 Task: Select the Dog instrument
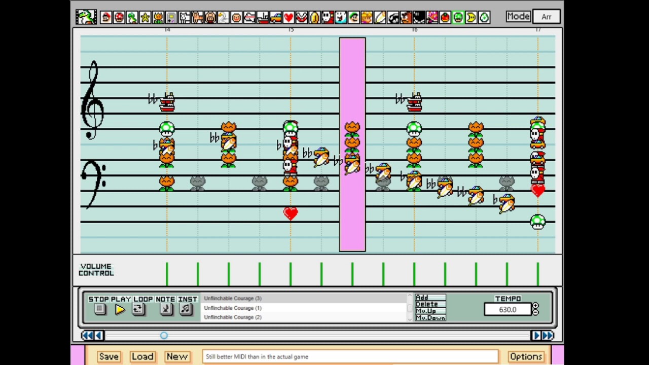[x=185, y=17]
